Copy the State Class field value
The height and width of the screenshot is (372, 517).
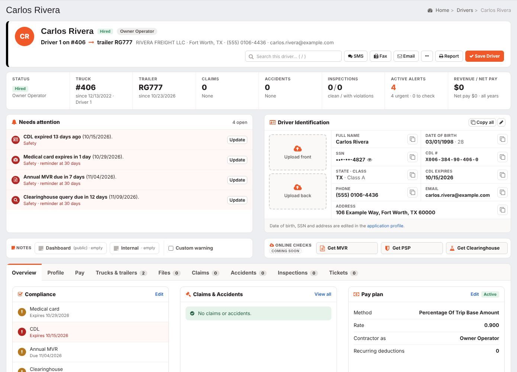click(412, 175)
